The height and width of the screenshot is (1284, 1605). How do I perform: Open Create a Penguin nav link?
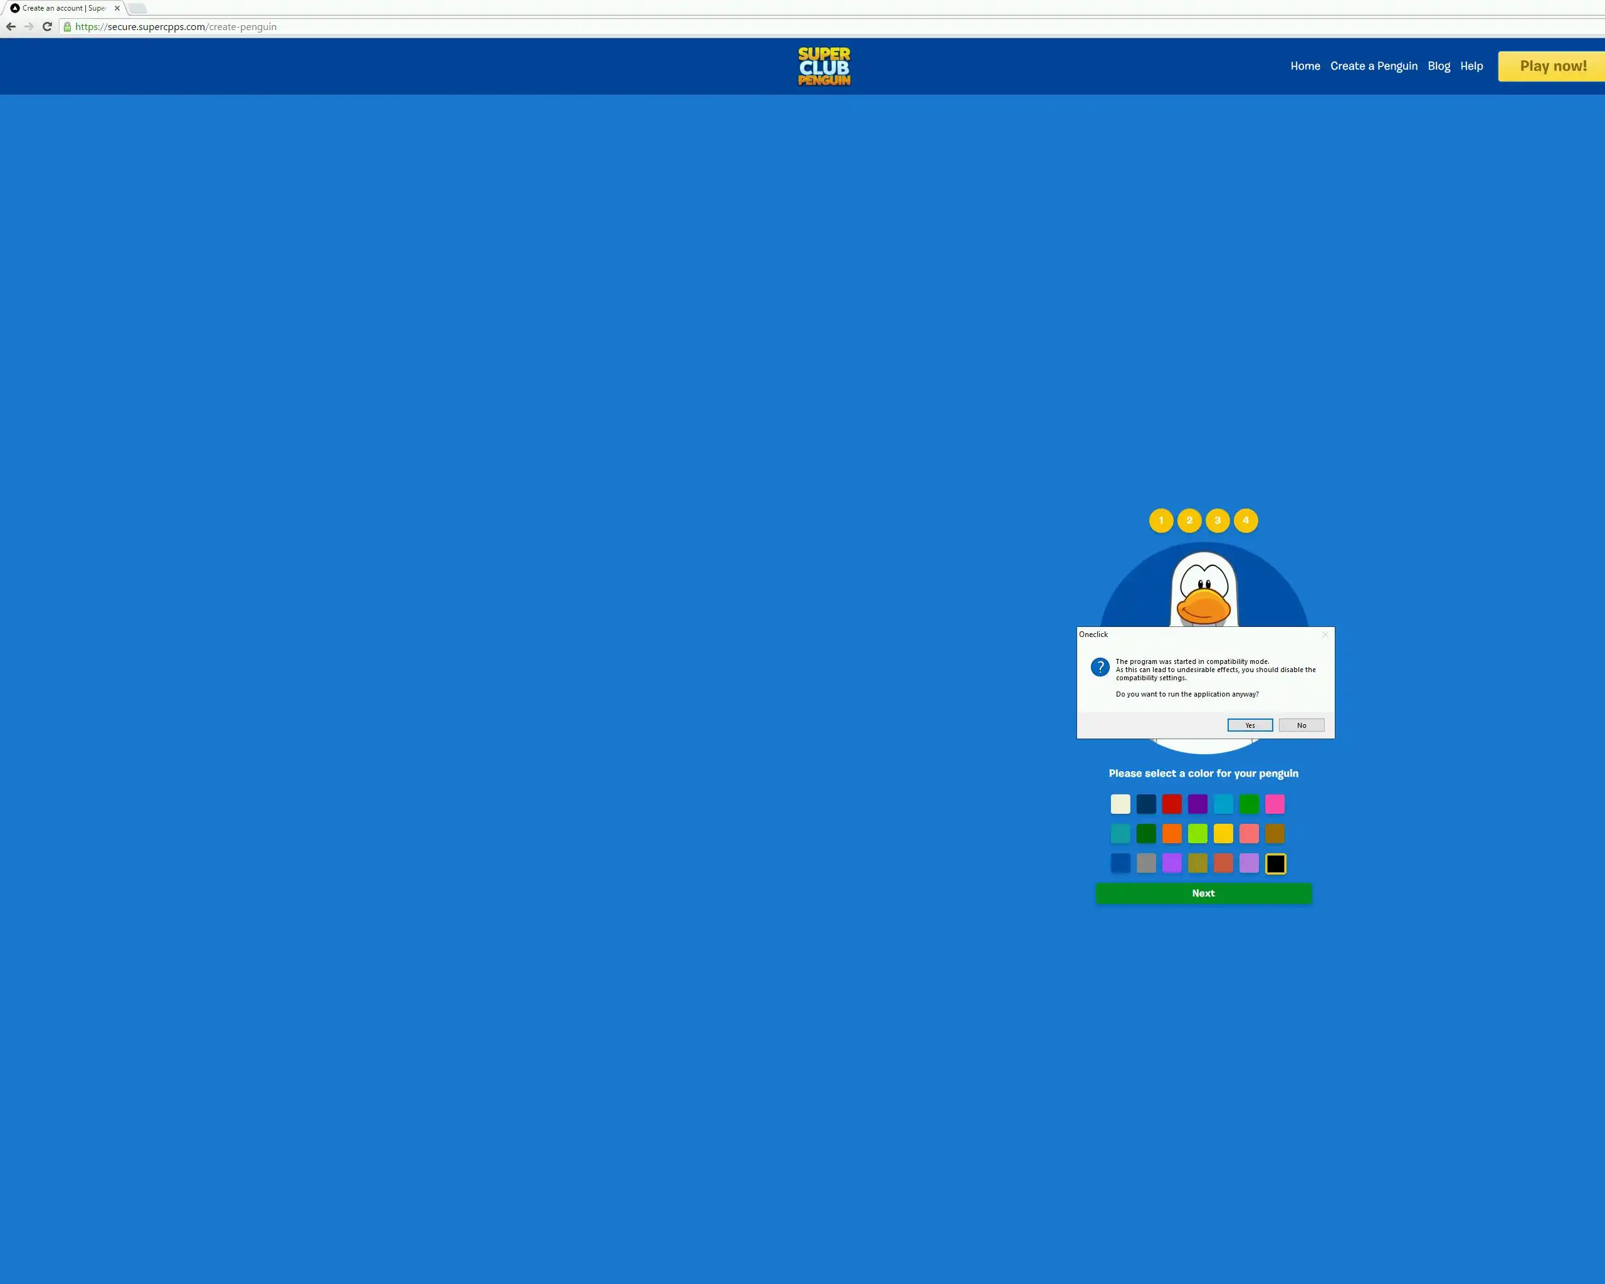[1374, 66]
